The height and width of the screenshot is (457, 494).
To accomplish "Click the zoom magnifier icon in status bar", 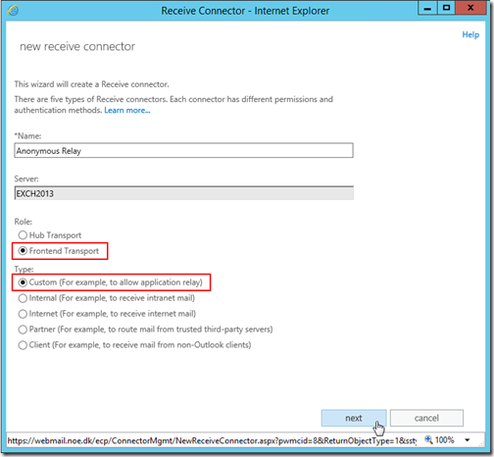I will (428, 439).
